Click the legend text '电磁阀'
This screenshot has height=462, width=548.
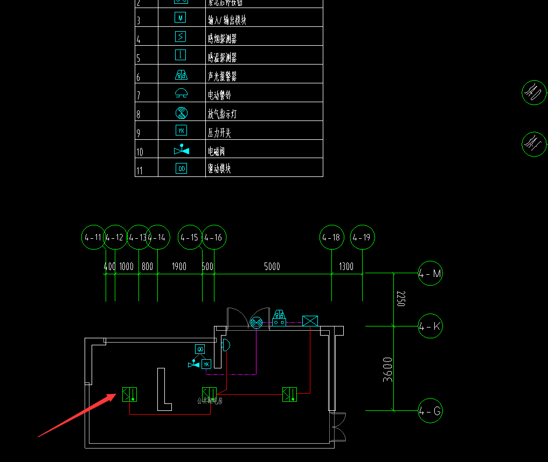[x=216, y=152]
